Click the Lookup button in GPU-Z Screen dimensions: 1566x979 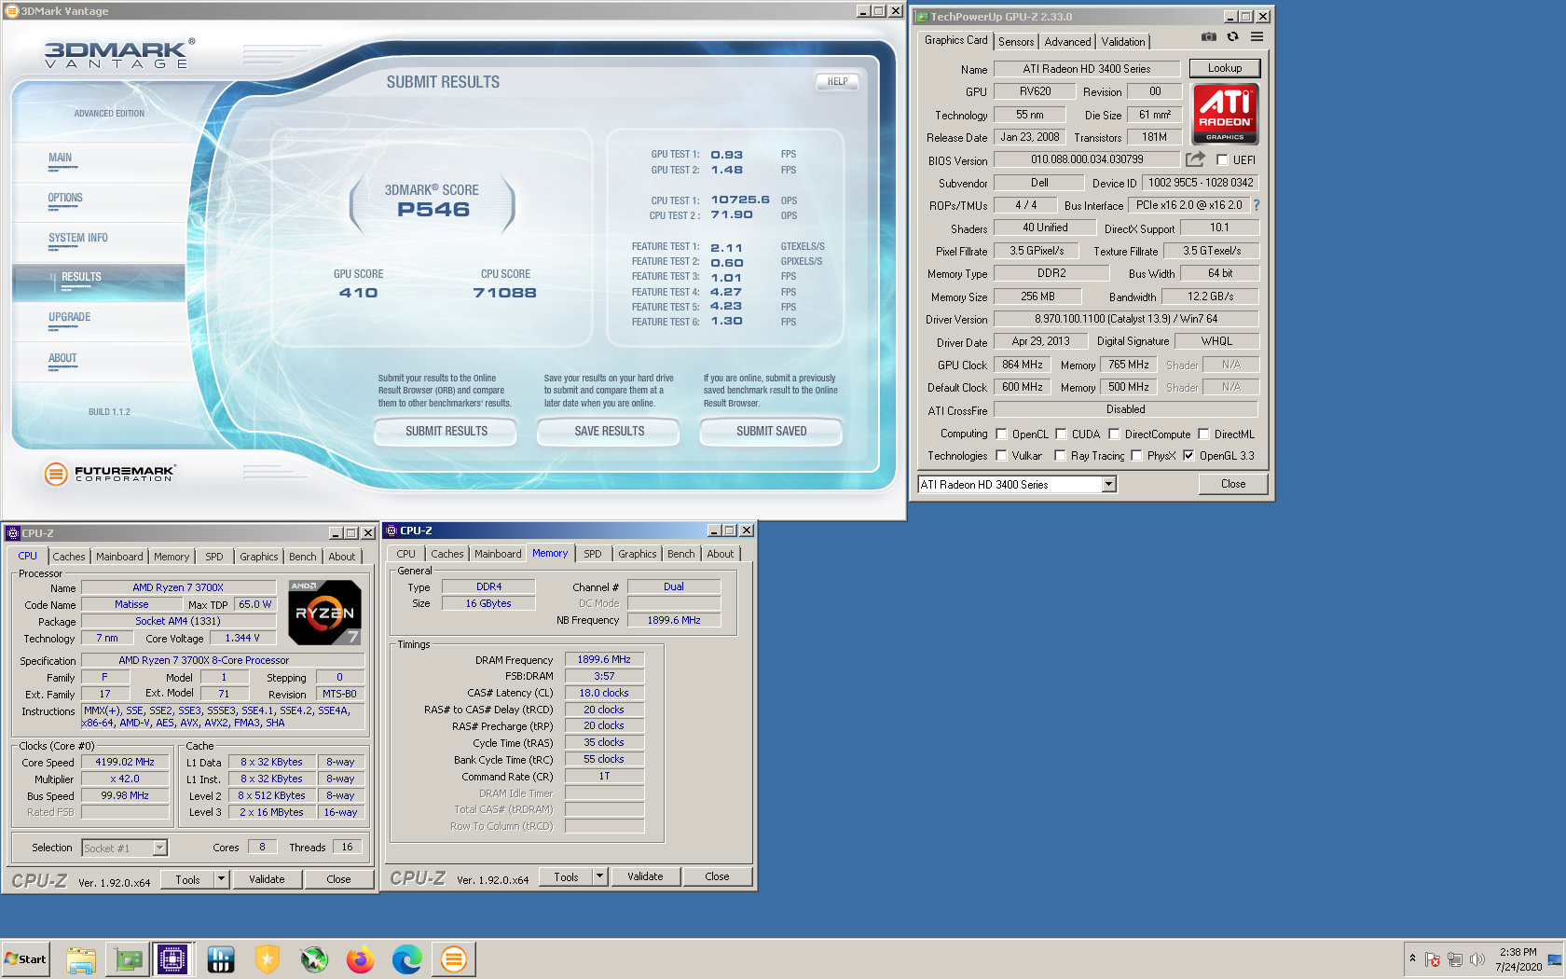pyautogui.click(x=1225, y=68)
